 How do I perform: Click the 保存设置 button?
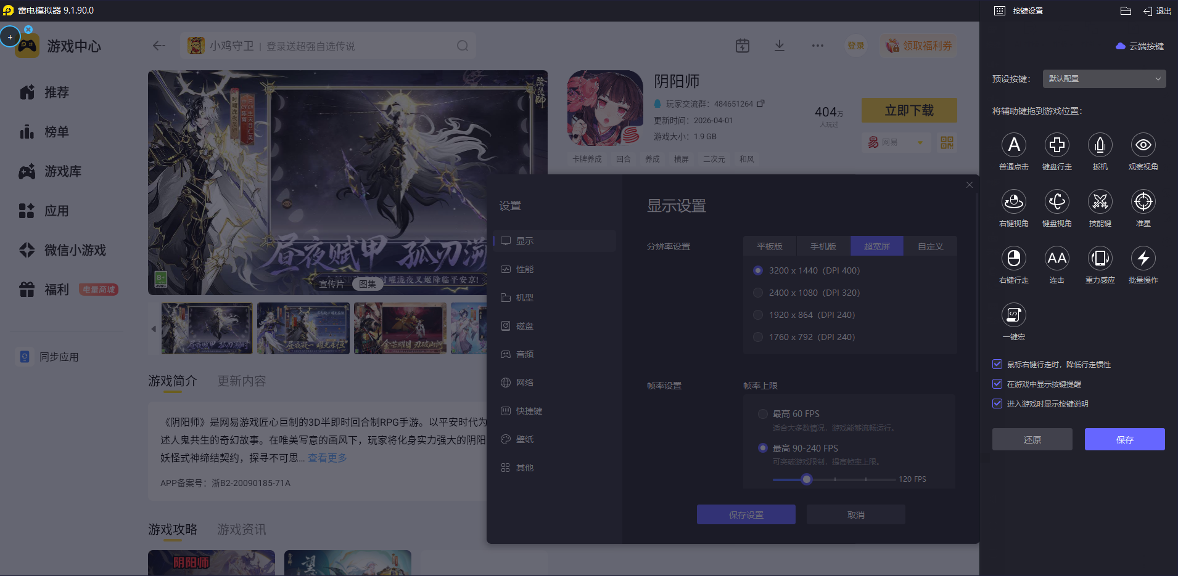[746, 514]
